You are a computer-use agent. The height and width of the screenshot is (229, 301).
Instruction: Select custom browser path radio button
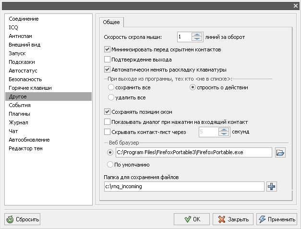[110, 152]
